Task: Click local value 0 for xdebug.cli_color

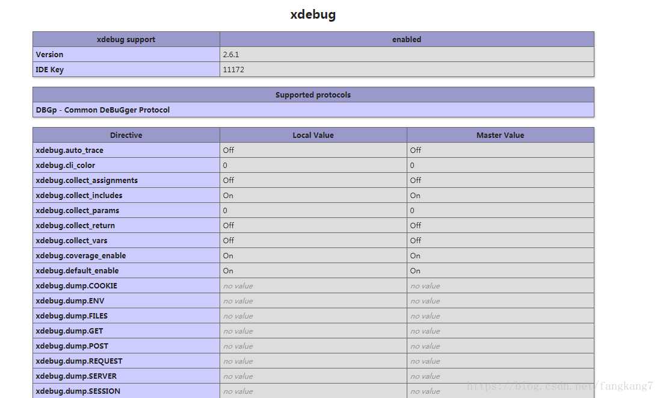Action: pyautogui.click(x=313, y=166)
